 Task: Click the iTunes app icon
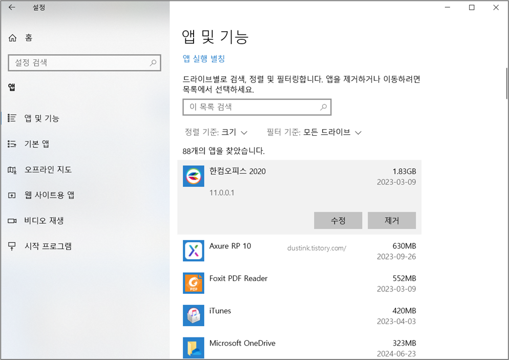tap(194, 315)
